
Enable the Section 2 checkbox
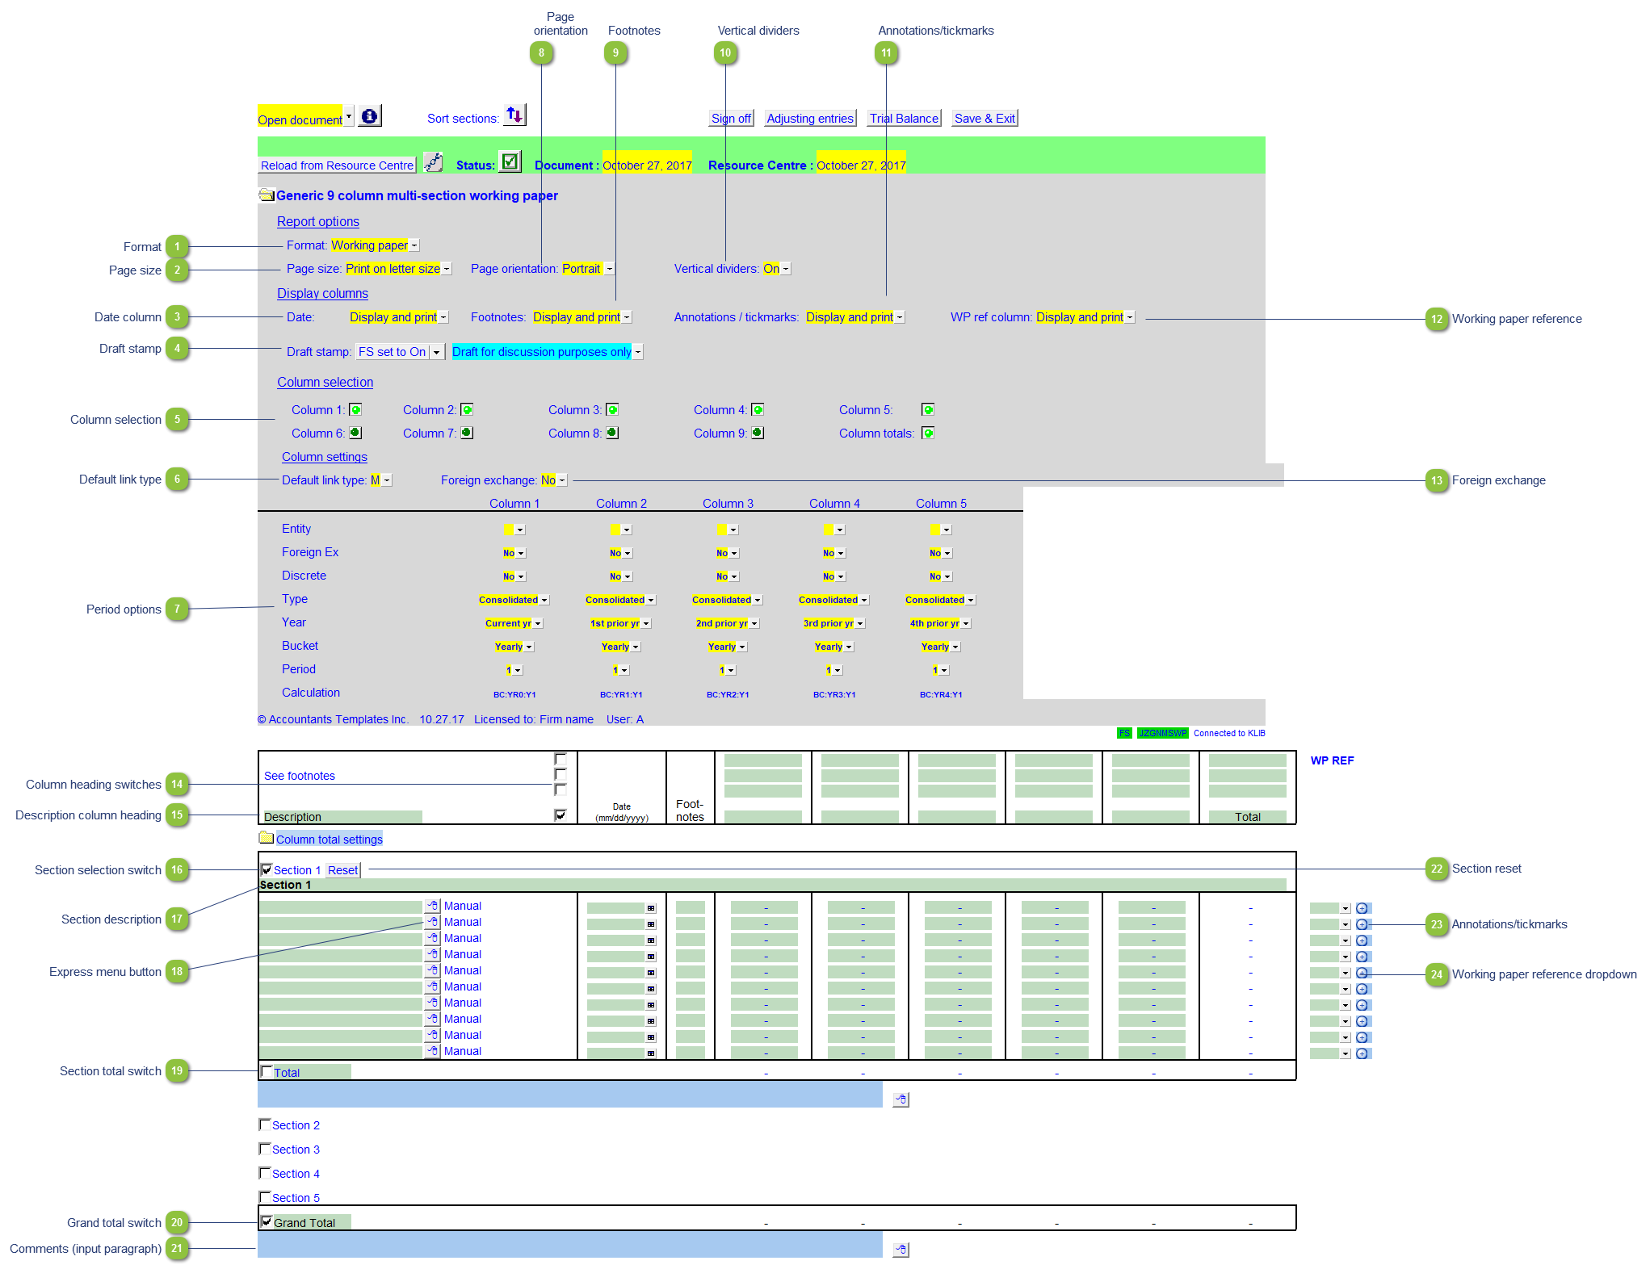point(264,1124)
